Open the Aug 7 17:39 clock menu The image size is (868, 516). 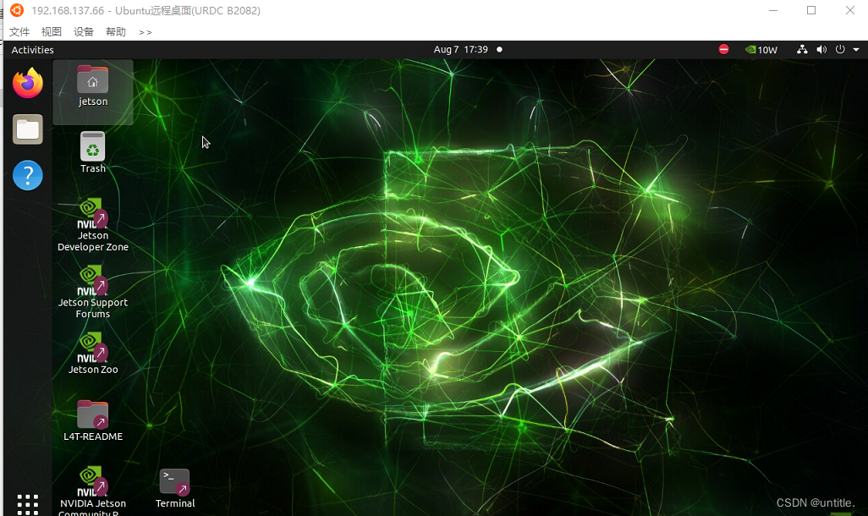(460, 49)
